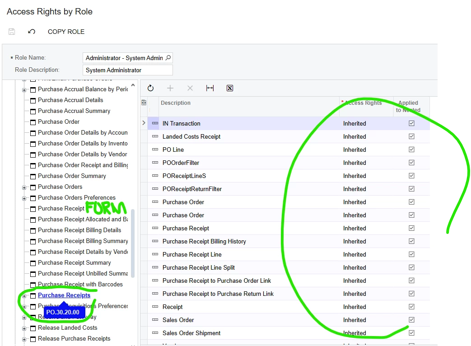Click row handle icon for Sales Order
This screenshot has width=471, height=346.
point(155,319)
